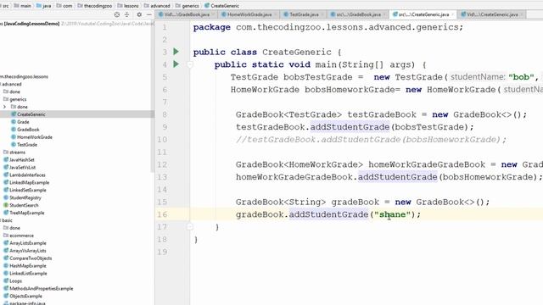Click the Grade class icon in the tree
The height and width of the screenshot is (305, 543).
coord(14,122)
